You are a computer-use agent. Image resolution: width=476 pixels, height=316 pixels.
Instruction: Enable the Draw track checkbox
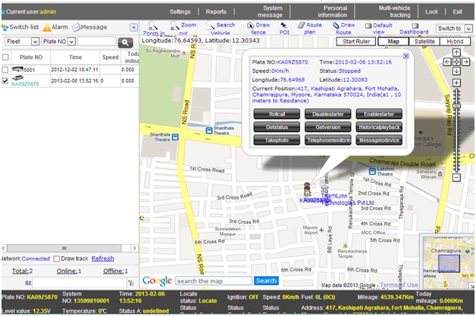pos(56,258)
